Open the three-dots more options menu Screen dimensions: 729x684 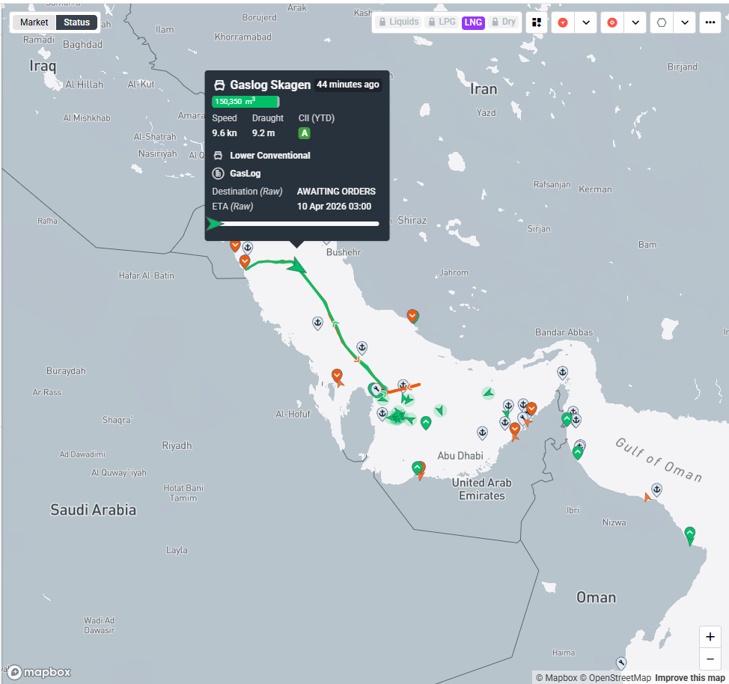click(x=710, y=22)
